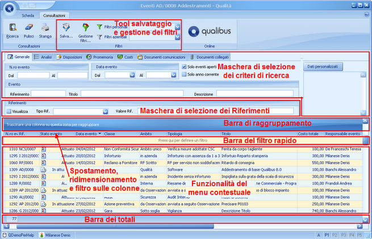Screen dimensions: 372x239
Task: Open the Promemoria tab
Action: click(99, 57)
